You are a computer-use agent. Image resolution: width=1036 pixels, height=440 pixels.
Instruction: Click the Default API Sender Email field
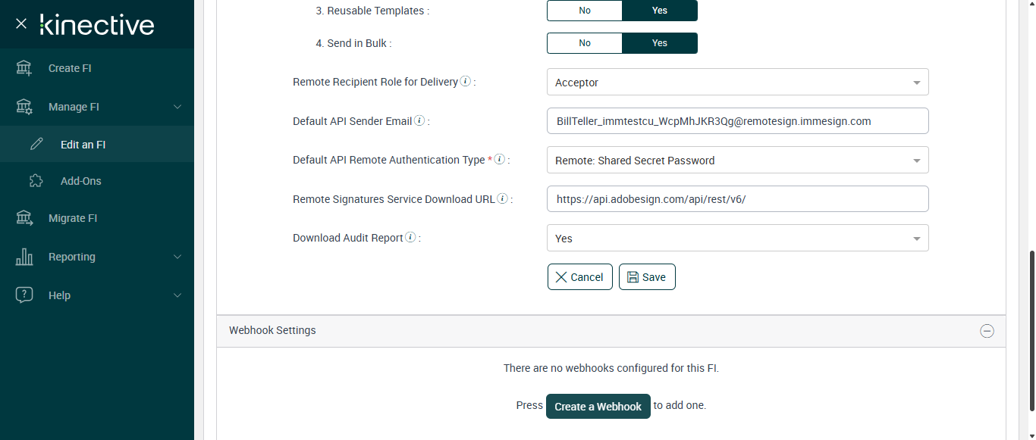click(737, 121)
